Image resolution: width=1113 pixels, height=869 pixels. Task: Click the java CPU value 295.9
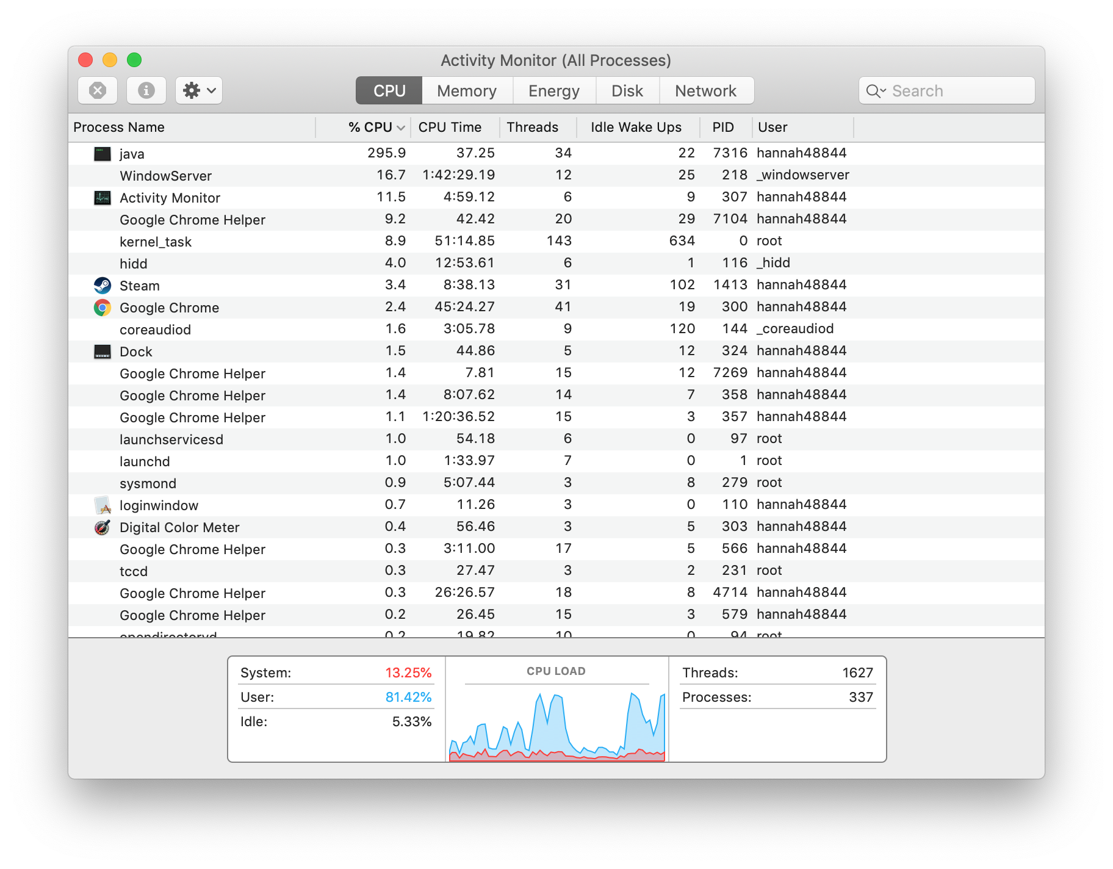point(386,153)
